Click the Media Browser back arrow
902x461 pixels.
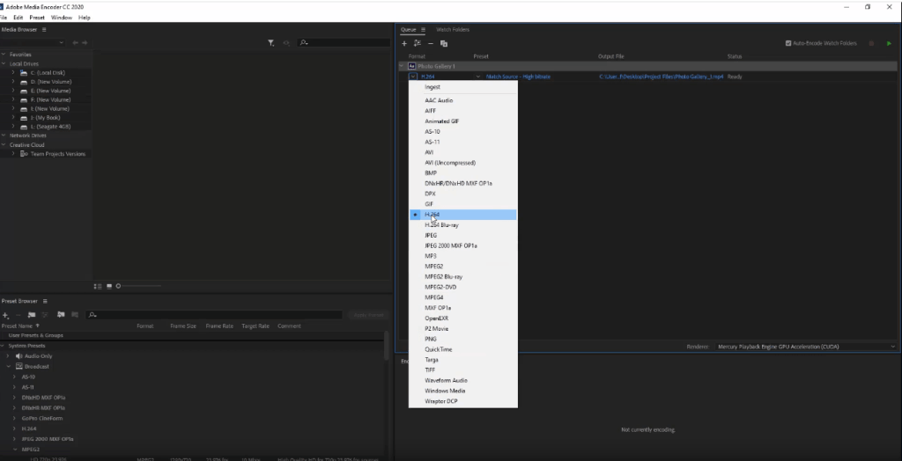pos(75,42)
